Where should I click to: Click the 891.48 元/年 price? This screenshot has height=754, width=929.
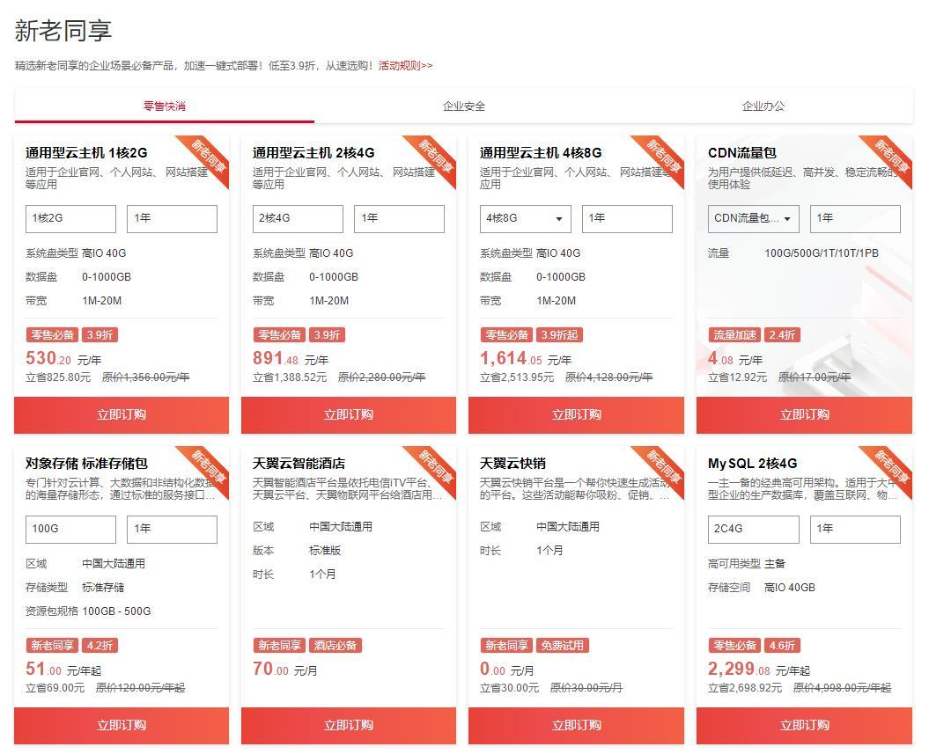(x=291, y=359)
